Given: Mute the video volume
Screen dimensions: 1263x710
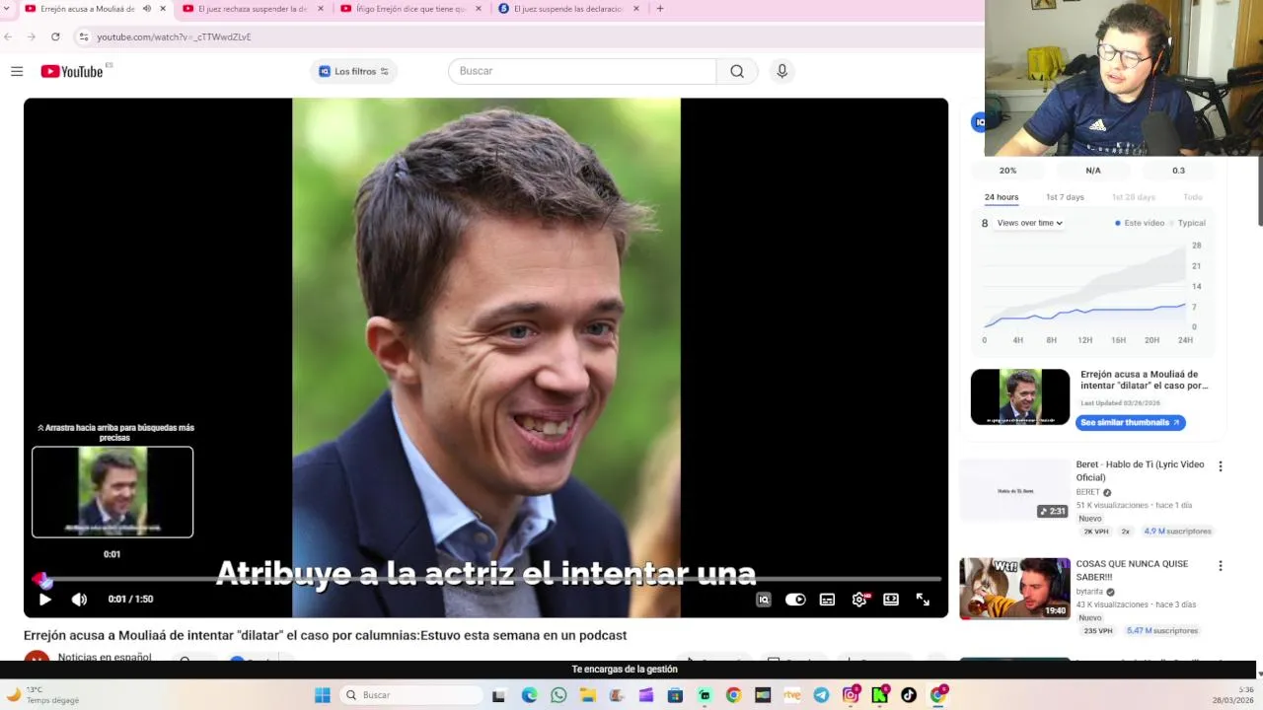Looking at the screenshot, I should coord(79,599).
